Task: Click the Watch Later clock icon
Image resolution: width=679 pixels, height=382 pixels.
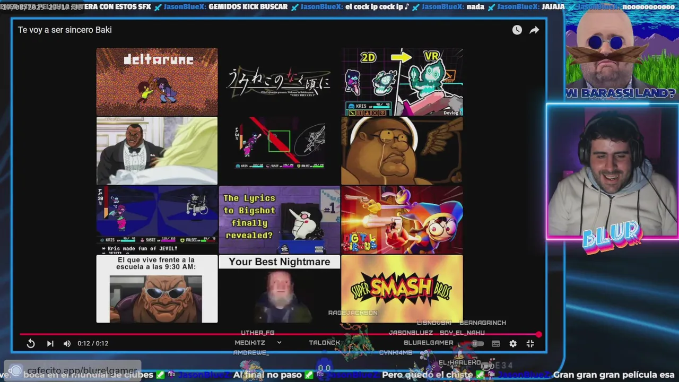Action: [517, 30]
